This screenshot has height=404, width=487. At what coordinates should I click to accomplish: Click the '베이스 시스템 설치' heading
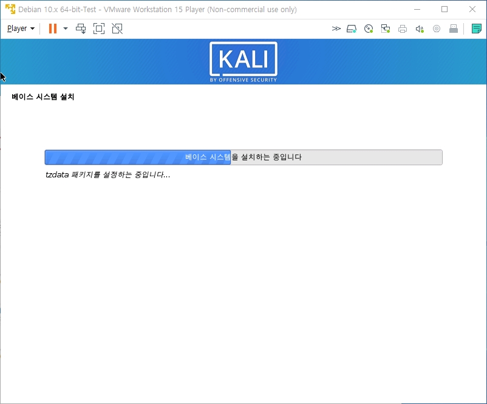click(x=43, y=97)
